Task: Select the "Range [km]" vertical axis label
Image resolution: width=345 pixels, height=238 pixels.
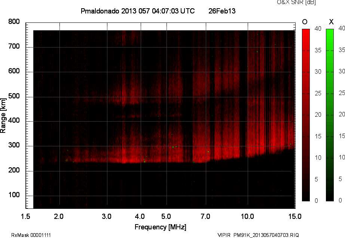Action: tap(3, 116)
